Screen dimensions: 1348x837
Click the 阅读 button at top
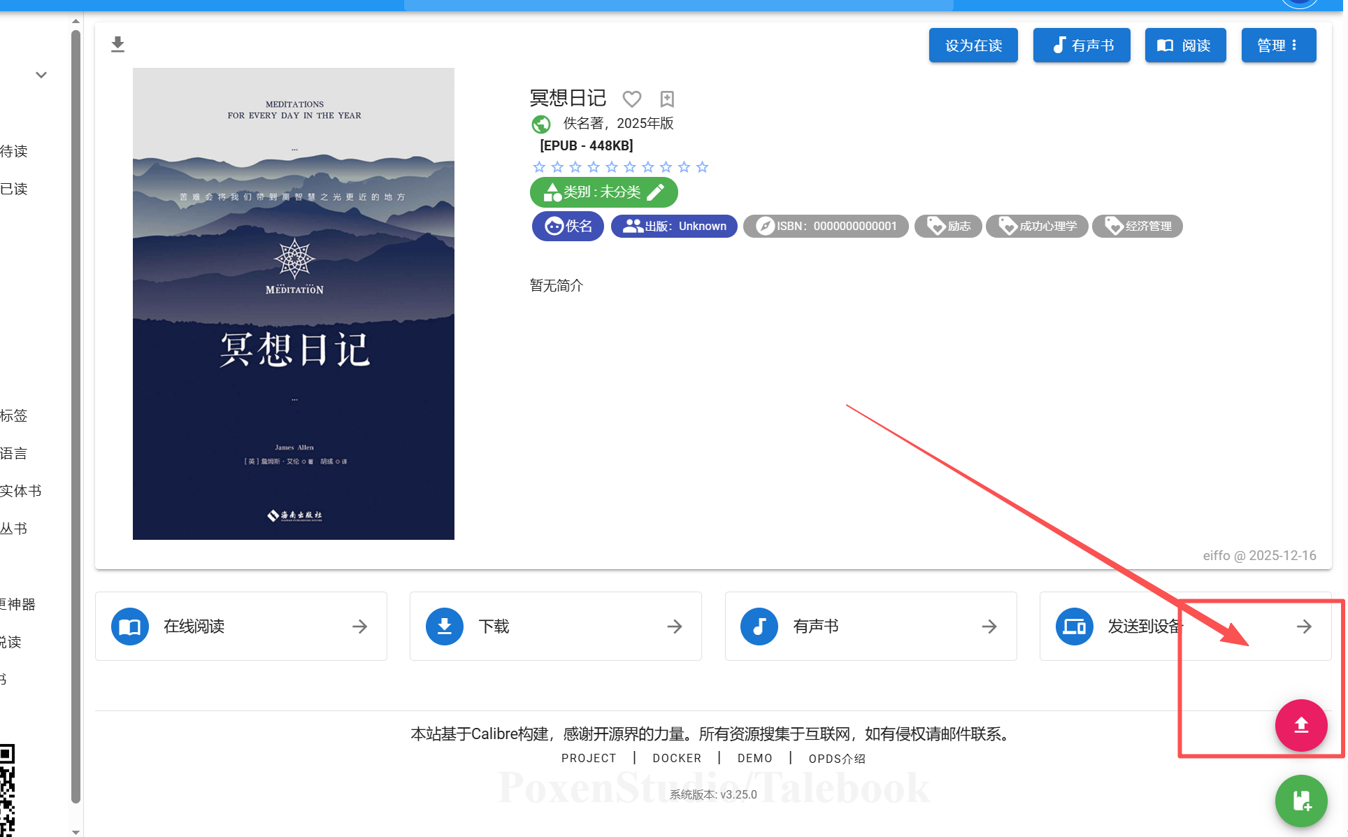(1185, 45)
